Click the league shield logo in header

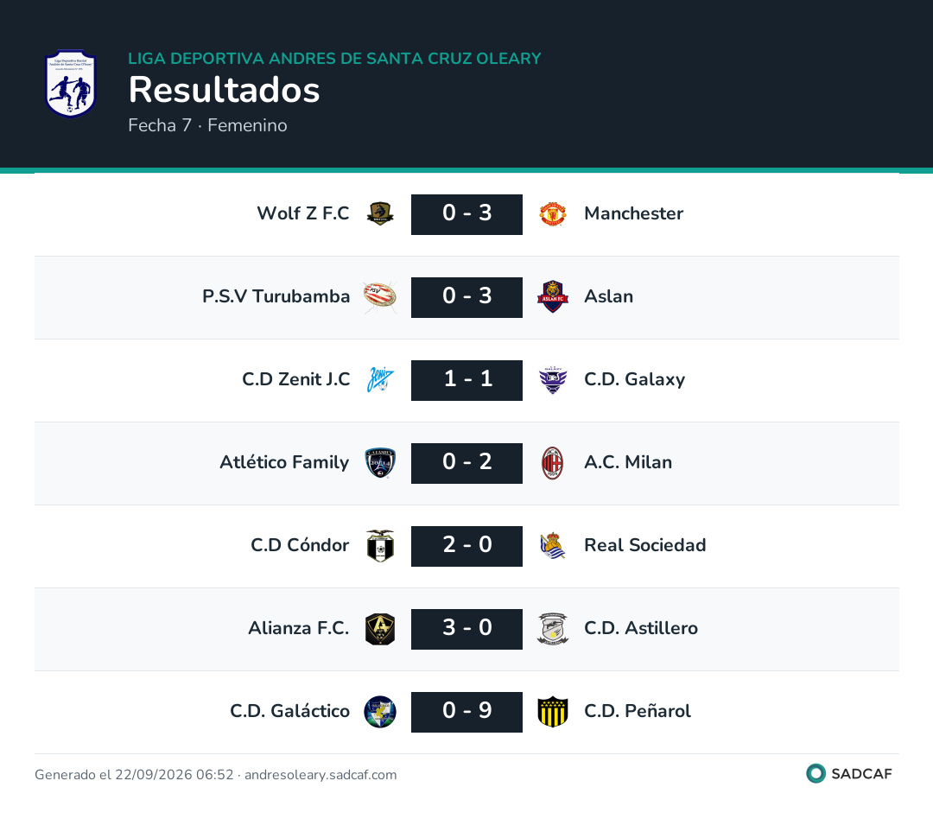(x=70, y=83)
